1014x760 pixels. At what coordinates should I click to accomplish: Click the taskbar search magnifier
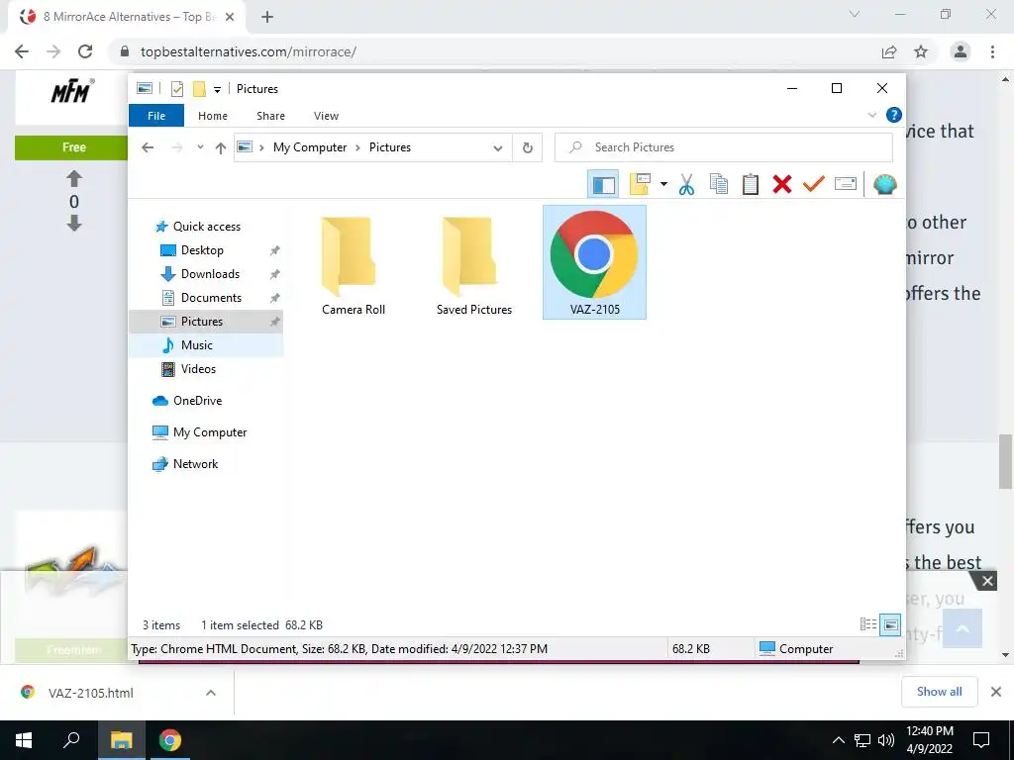click(x=71, y=740)
